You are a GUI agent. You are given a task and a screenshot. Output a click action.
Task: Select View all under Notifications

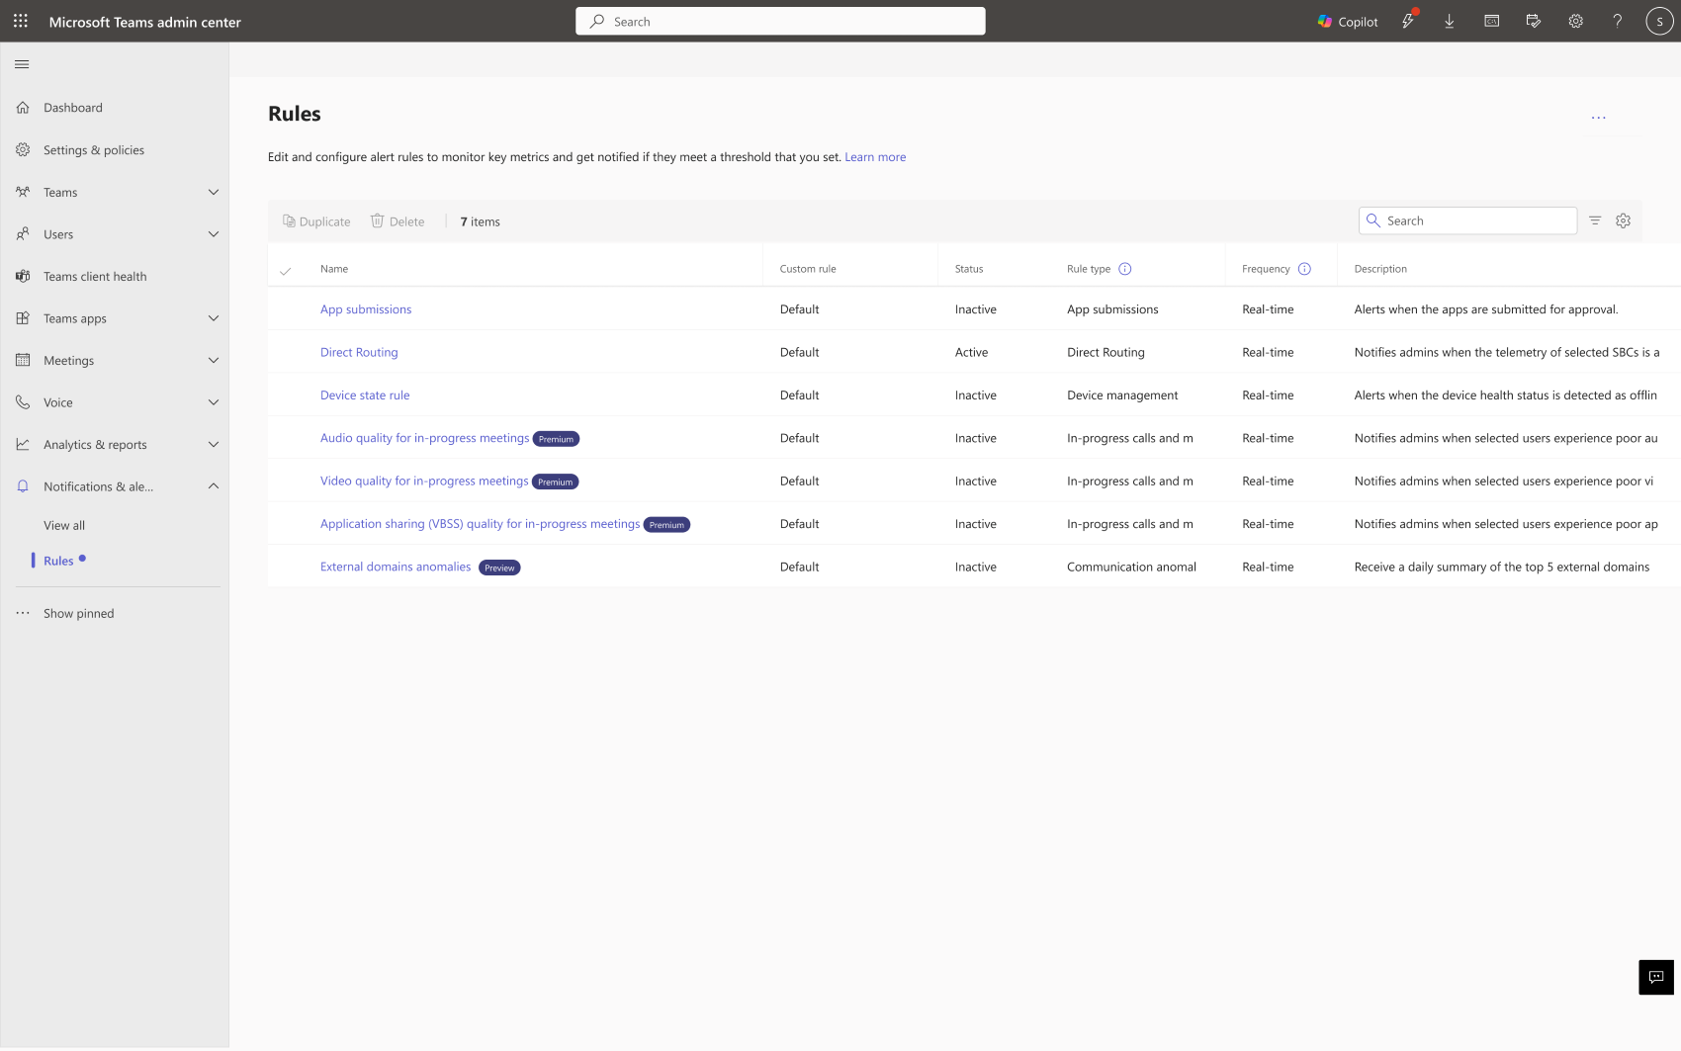pos(64,526)
